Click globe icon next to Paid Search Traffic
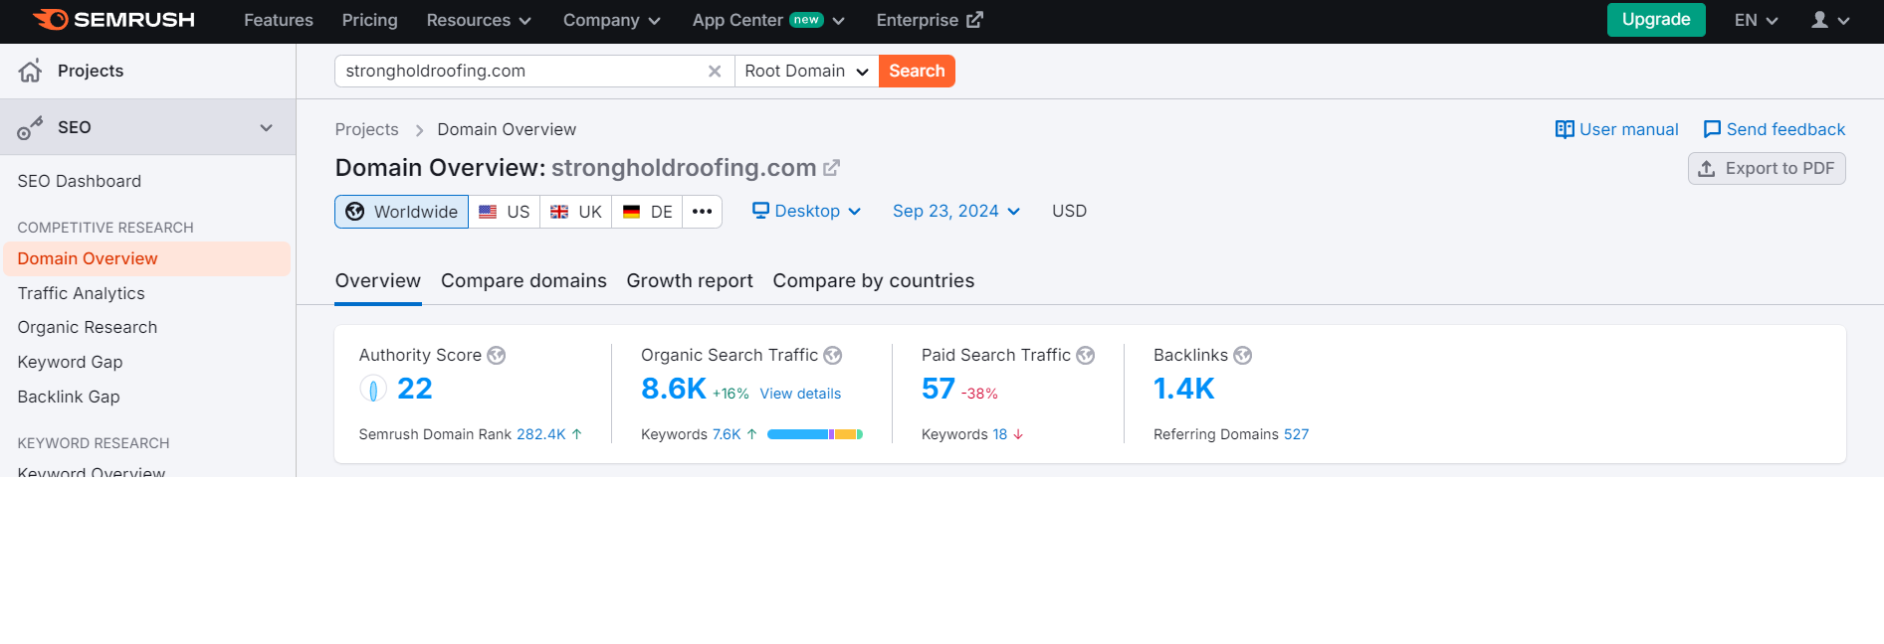The width and height of the screenshot is (1884, 644). pyautogui.click(x=1086, y=356)
